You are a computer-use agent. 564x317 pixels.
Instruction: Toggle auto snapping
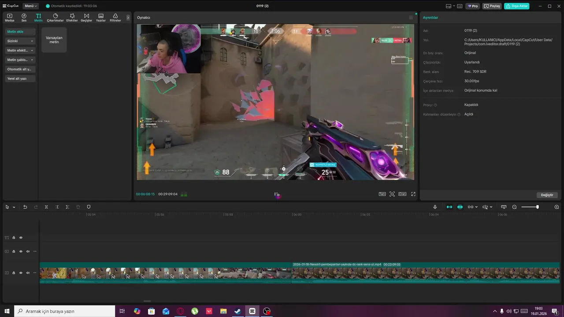point(460,207)
